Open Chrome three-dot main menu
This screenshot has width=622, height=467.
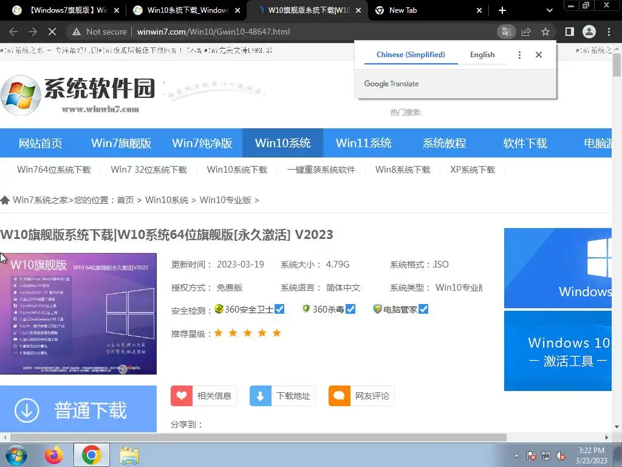point(609,32)
